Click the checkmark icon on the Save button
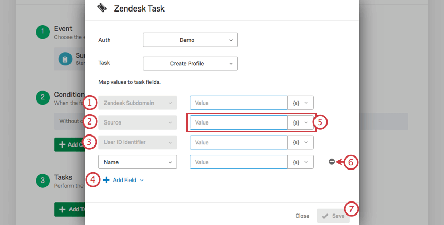Screen dimensions: 444x225 click(x=325, y=216)
